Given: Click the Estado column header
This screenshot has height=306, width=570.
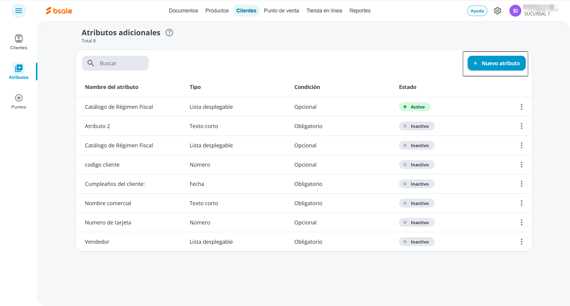Looking at the screenshot, I should point(408,87).
